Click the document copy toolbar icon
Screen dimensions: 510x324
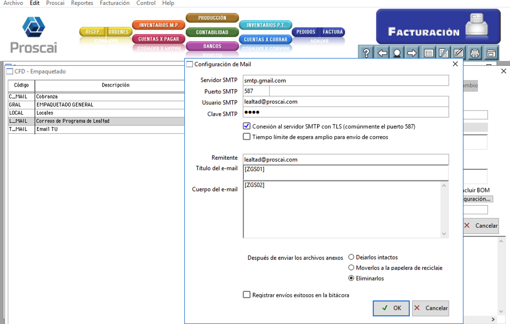(444, 53)
